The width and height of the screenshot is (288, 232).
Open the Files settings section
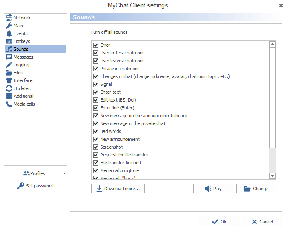click(18, 73)
